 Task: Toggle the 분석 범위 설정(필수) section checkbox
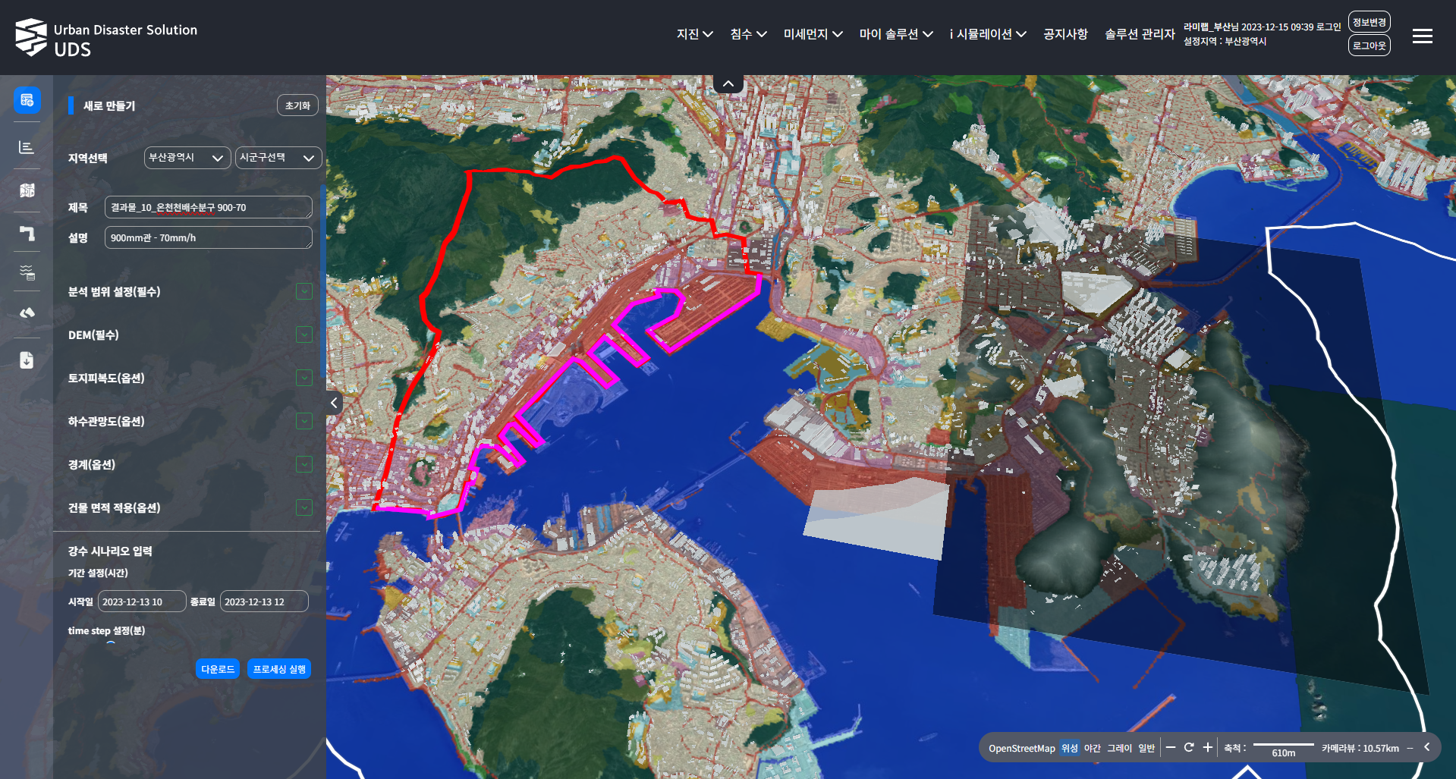(x=304, y=292)
